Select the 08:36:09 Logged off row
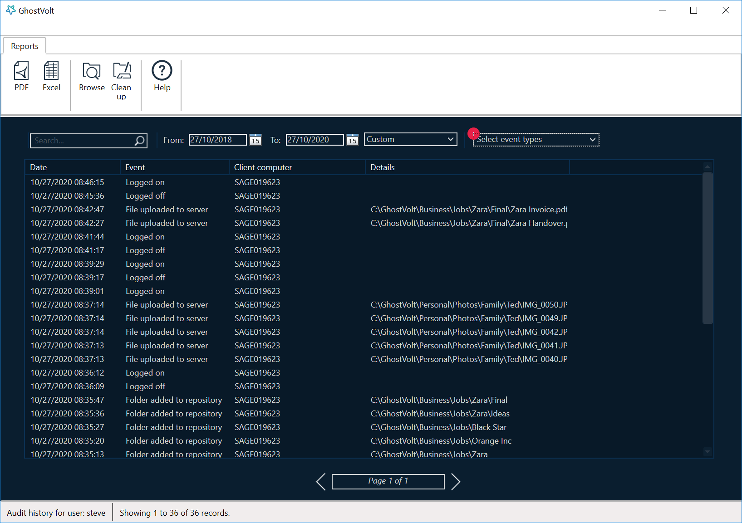742x523 pixels. point(363,386)
